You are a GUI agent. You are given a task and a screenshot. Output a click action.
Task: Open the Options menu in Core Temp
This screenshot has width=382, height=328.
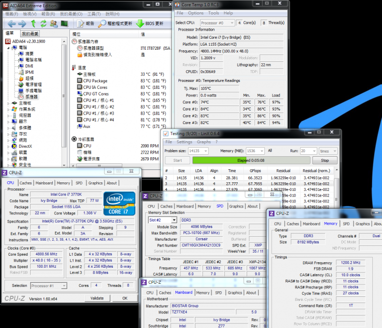pyautogui.click(x=196, y=13)
